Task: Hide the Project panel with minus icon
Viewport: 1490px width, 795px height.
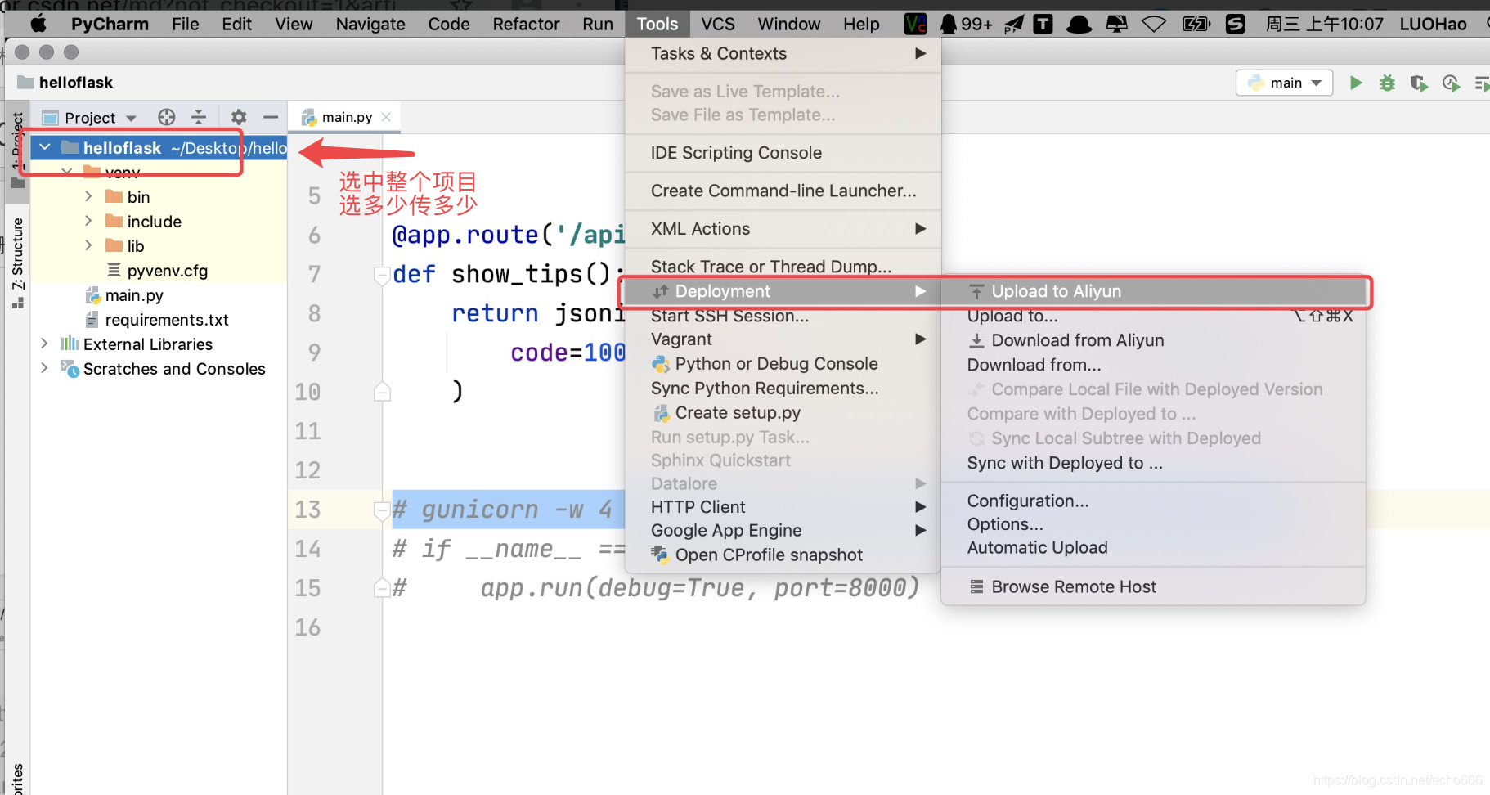Action: 271,117
